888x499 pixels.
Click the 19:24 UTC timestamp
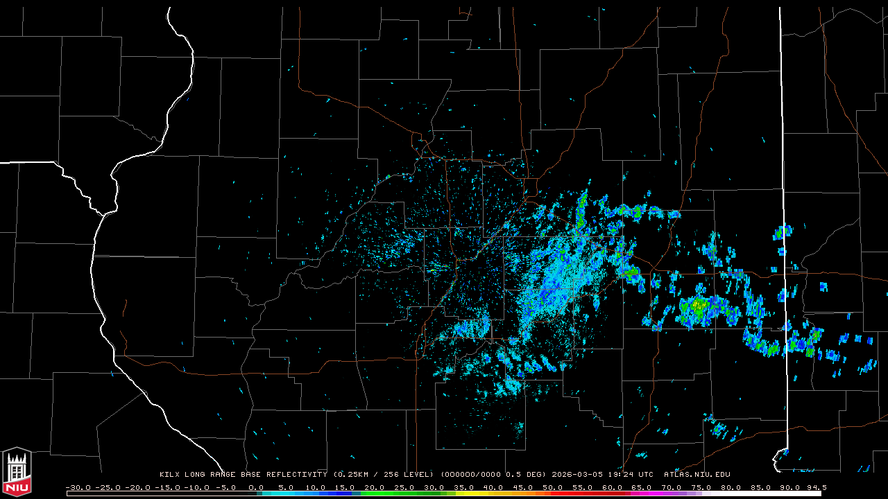pyautogui.click(x=632, y=475)
